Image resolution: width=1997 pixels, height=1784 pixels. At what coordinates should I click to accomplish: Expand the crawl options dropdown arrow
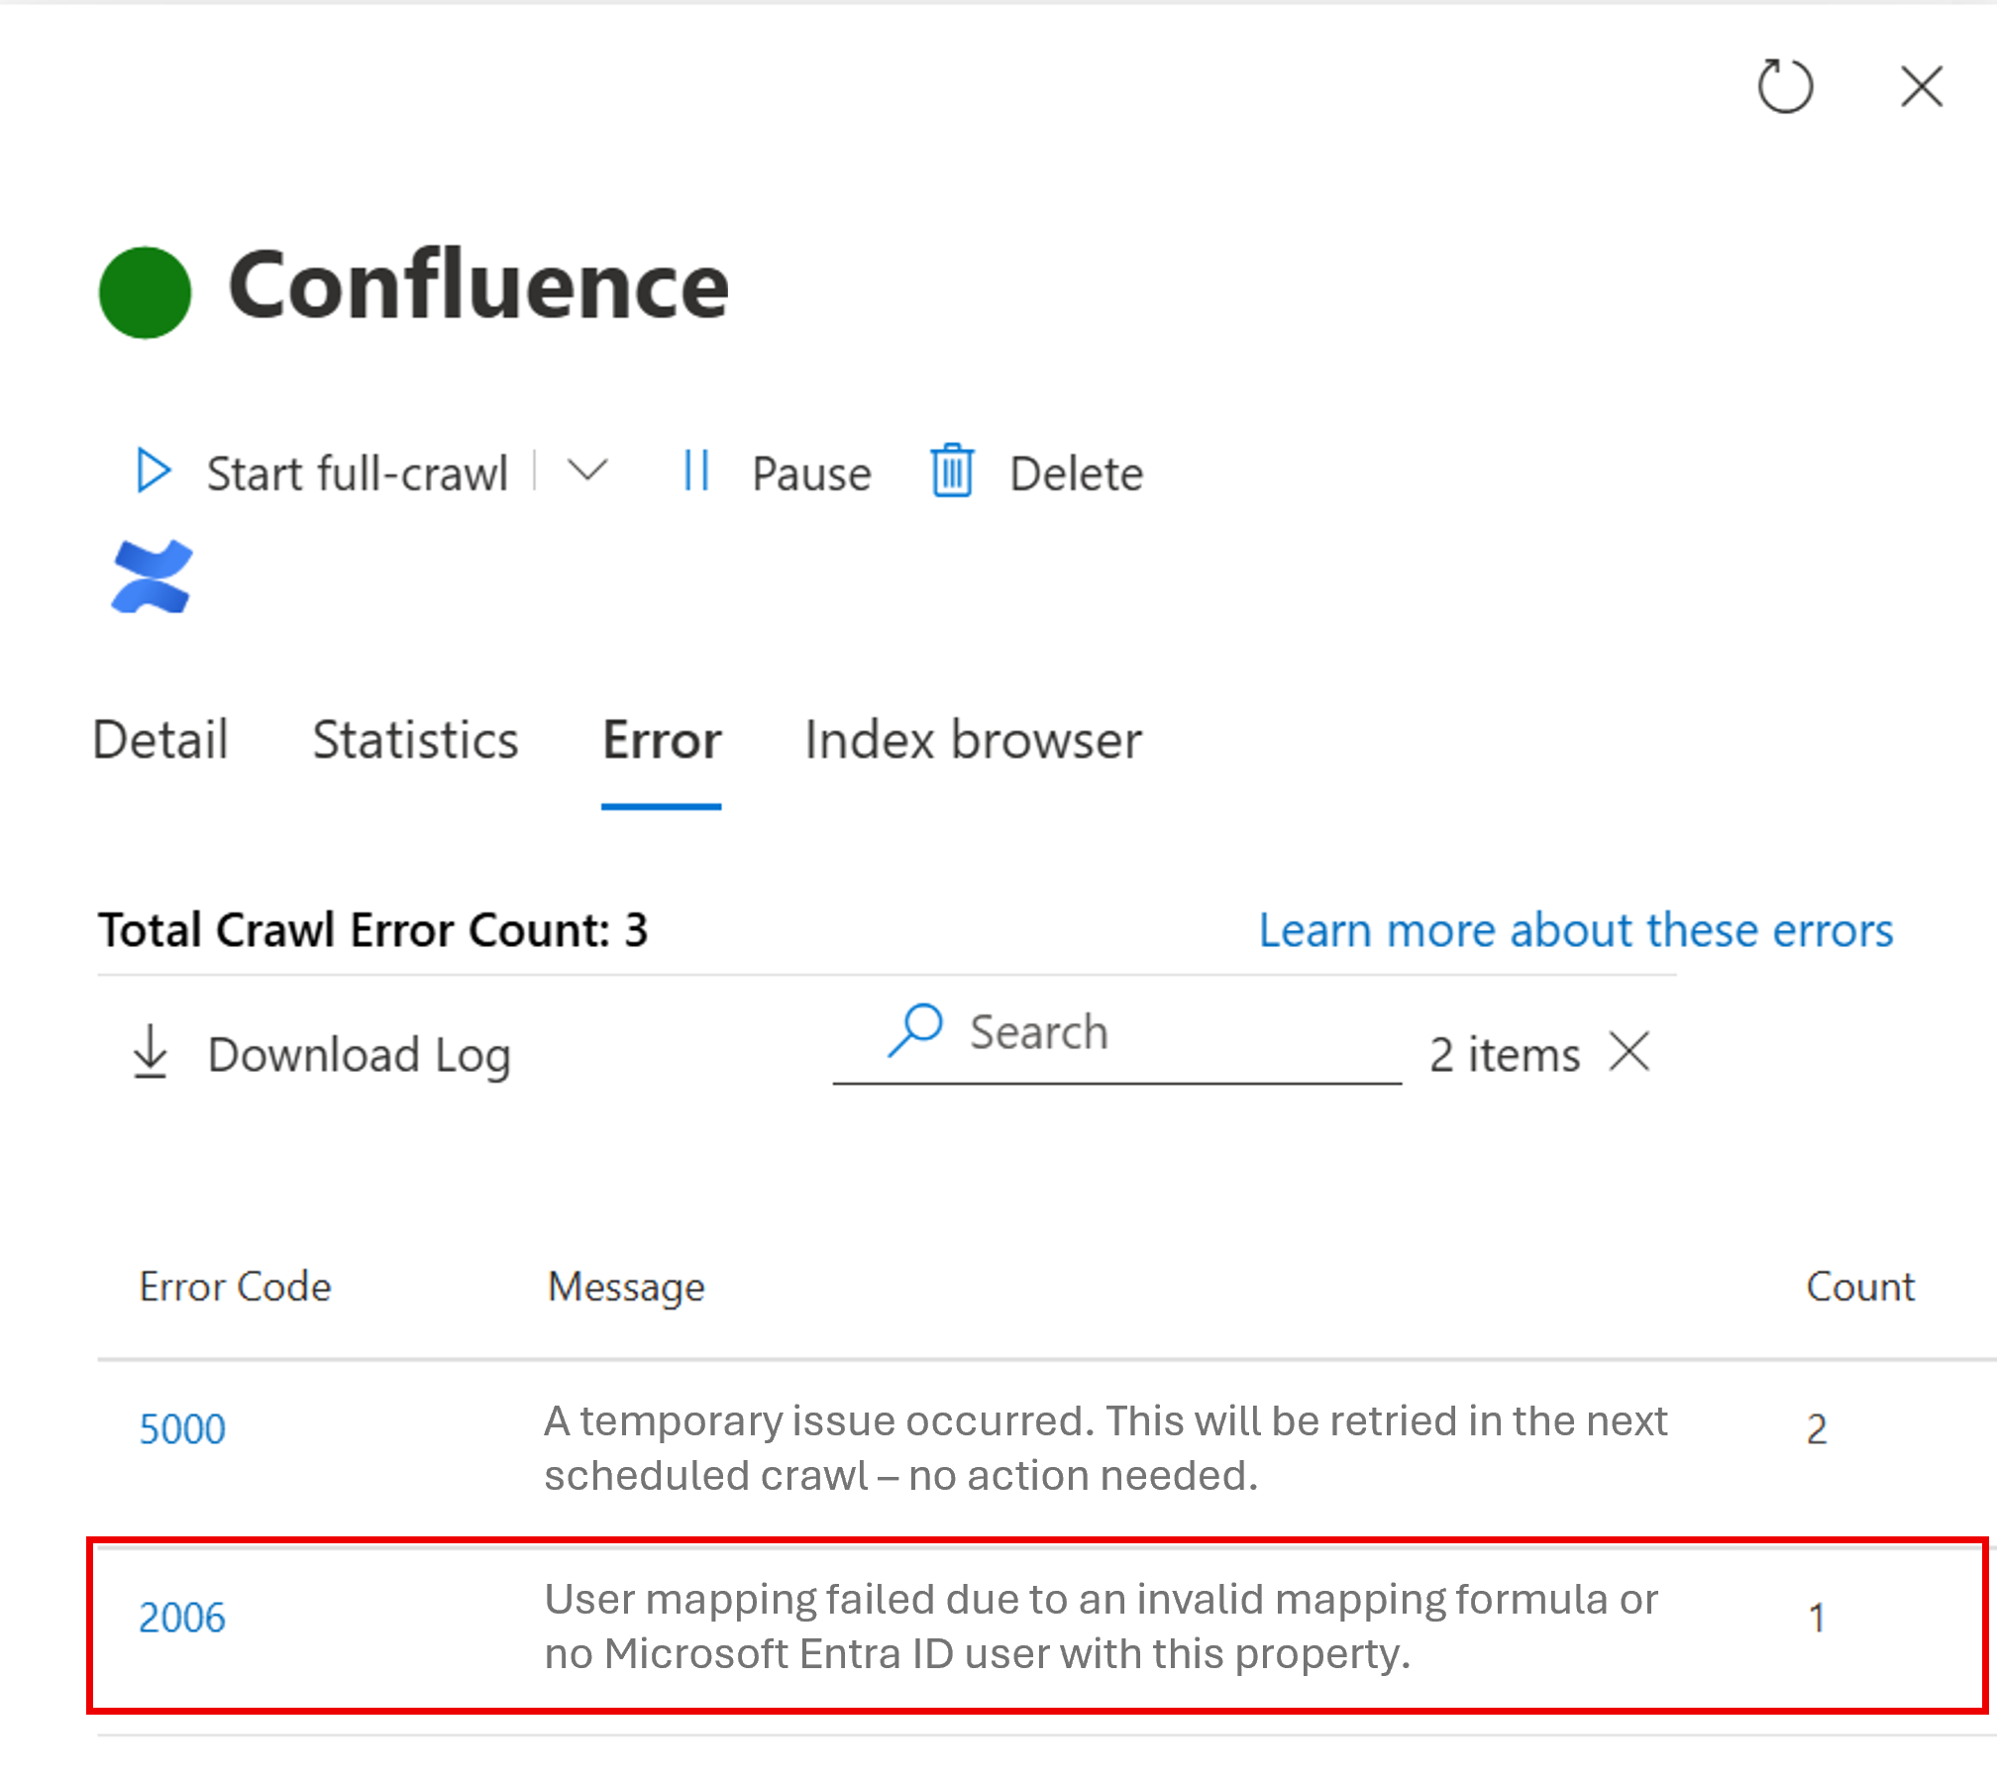[585, 473]
